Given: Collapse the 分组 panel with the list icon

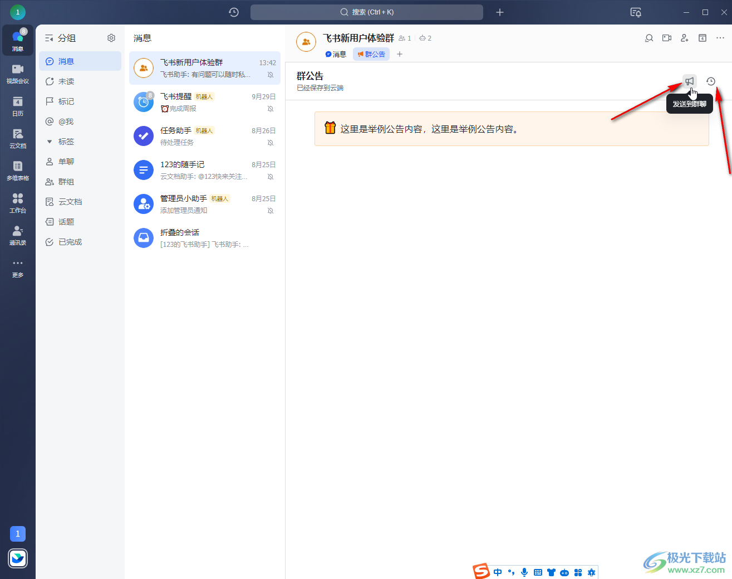Looking at the screenshot, I should [x=49, y=38].
